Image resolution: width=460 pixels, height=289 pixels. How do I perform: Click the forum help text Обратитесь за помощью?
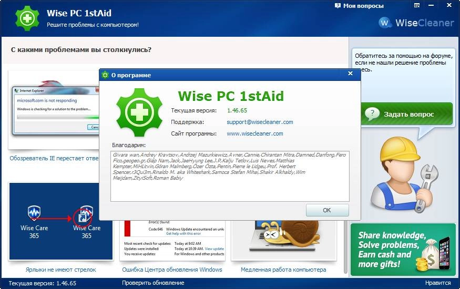click(x=403, y=63)
